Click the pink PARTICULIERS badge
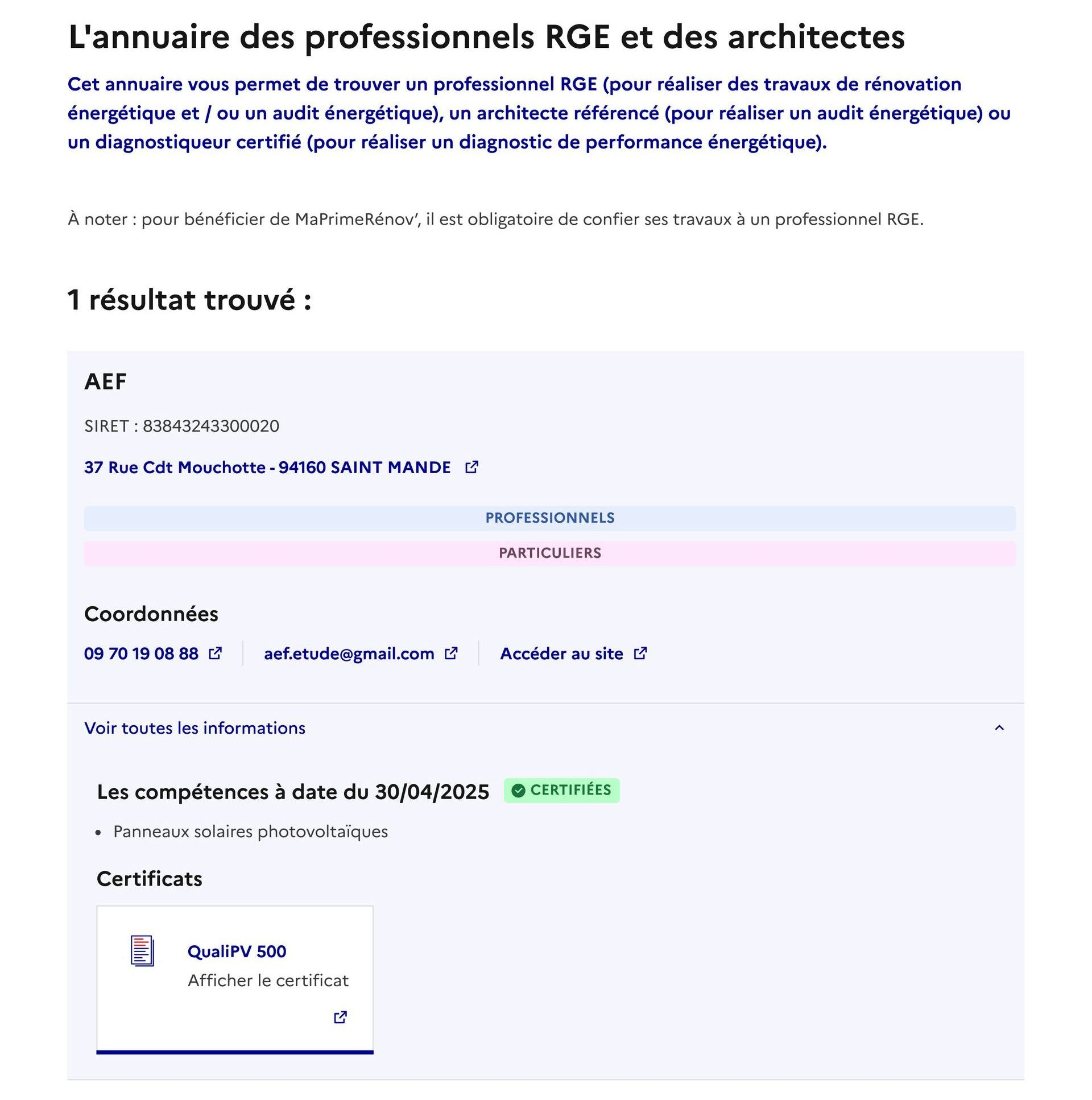The height and width of the screenshot is (1100, 1092). click(549, 553)
